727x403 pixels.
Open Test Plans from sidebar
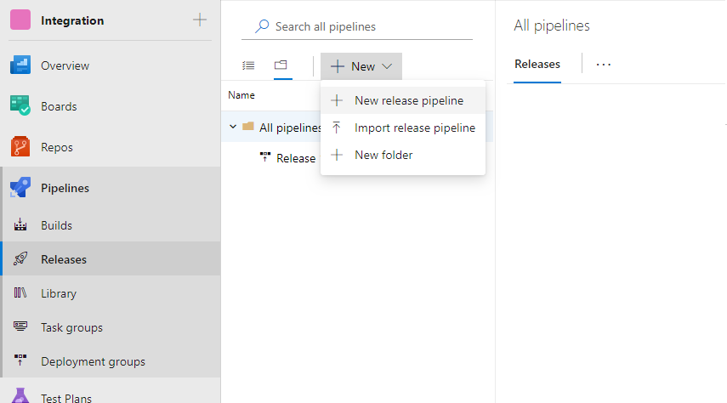[66, 396]
